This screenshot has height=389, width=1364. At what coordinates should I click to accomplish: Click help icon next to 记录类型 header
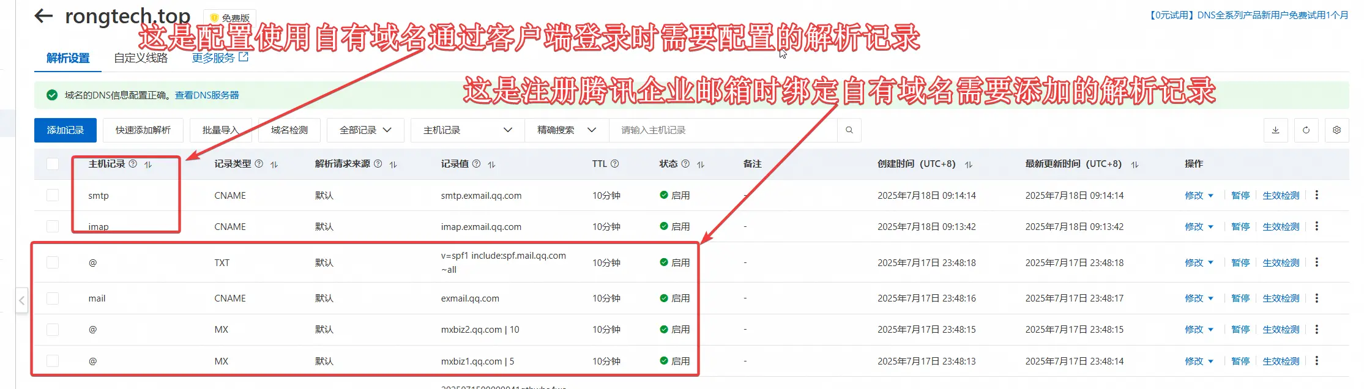pyautogui.click(x=259, y=164)
